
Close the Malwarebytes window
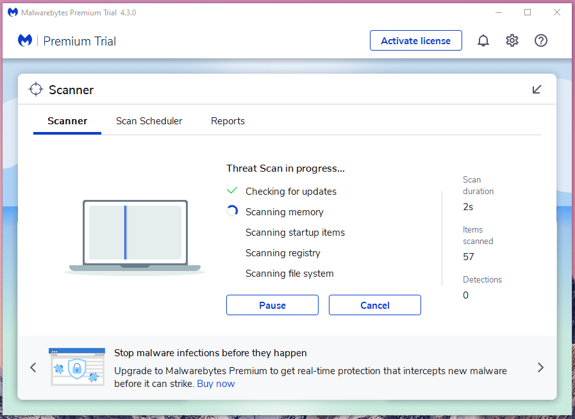coord(556,12)
